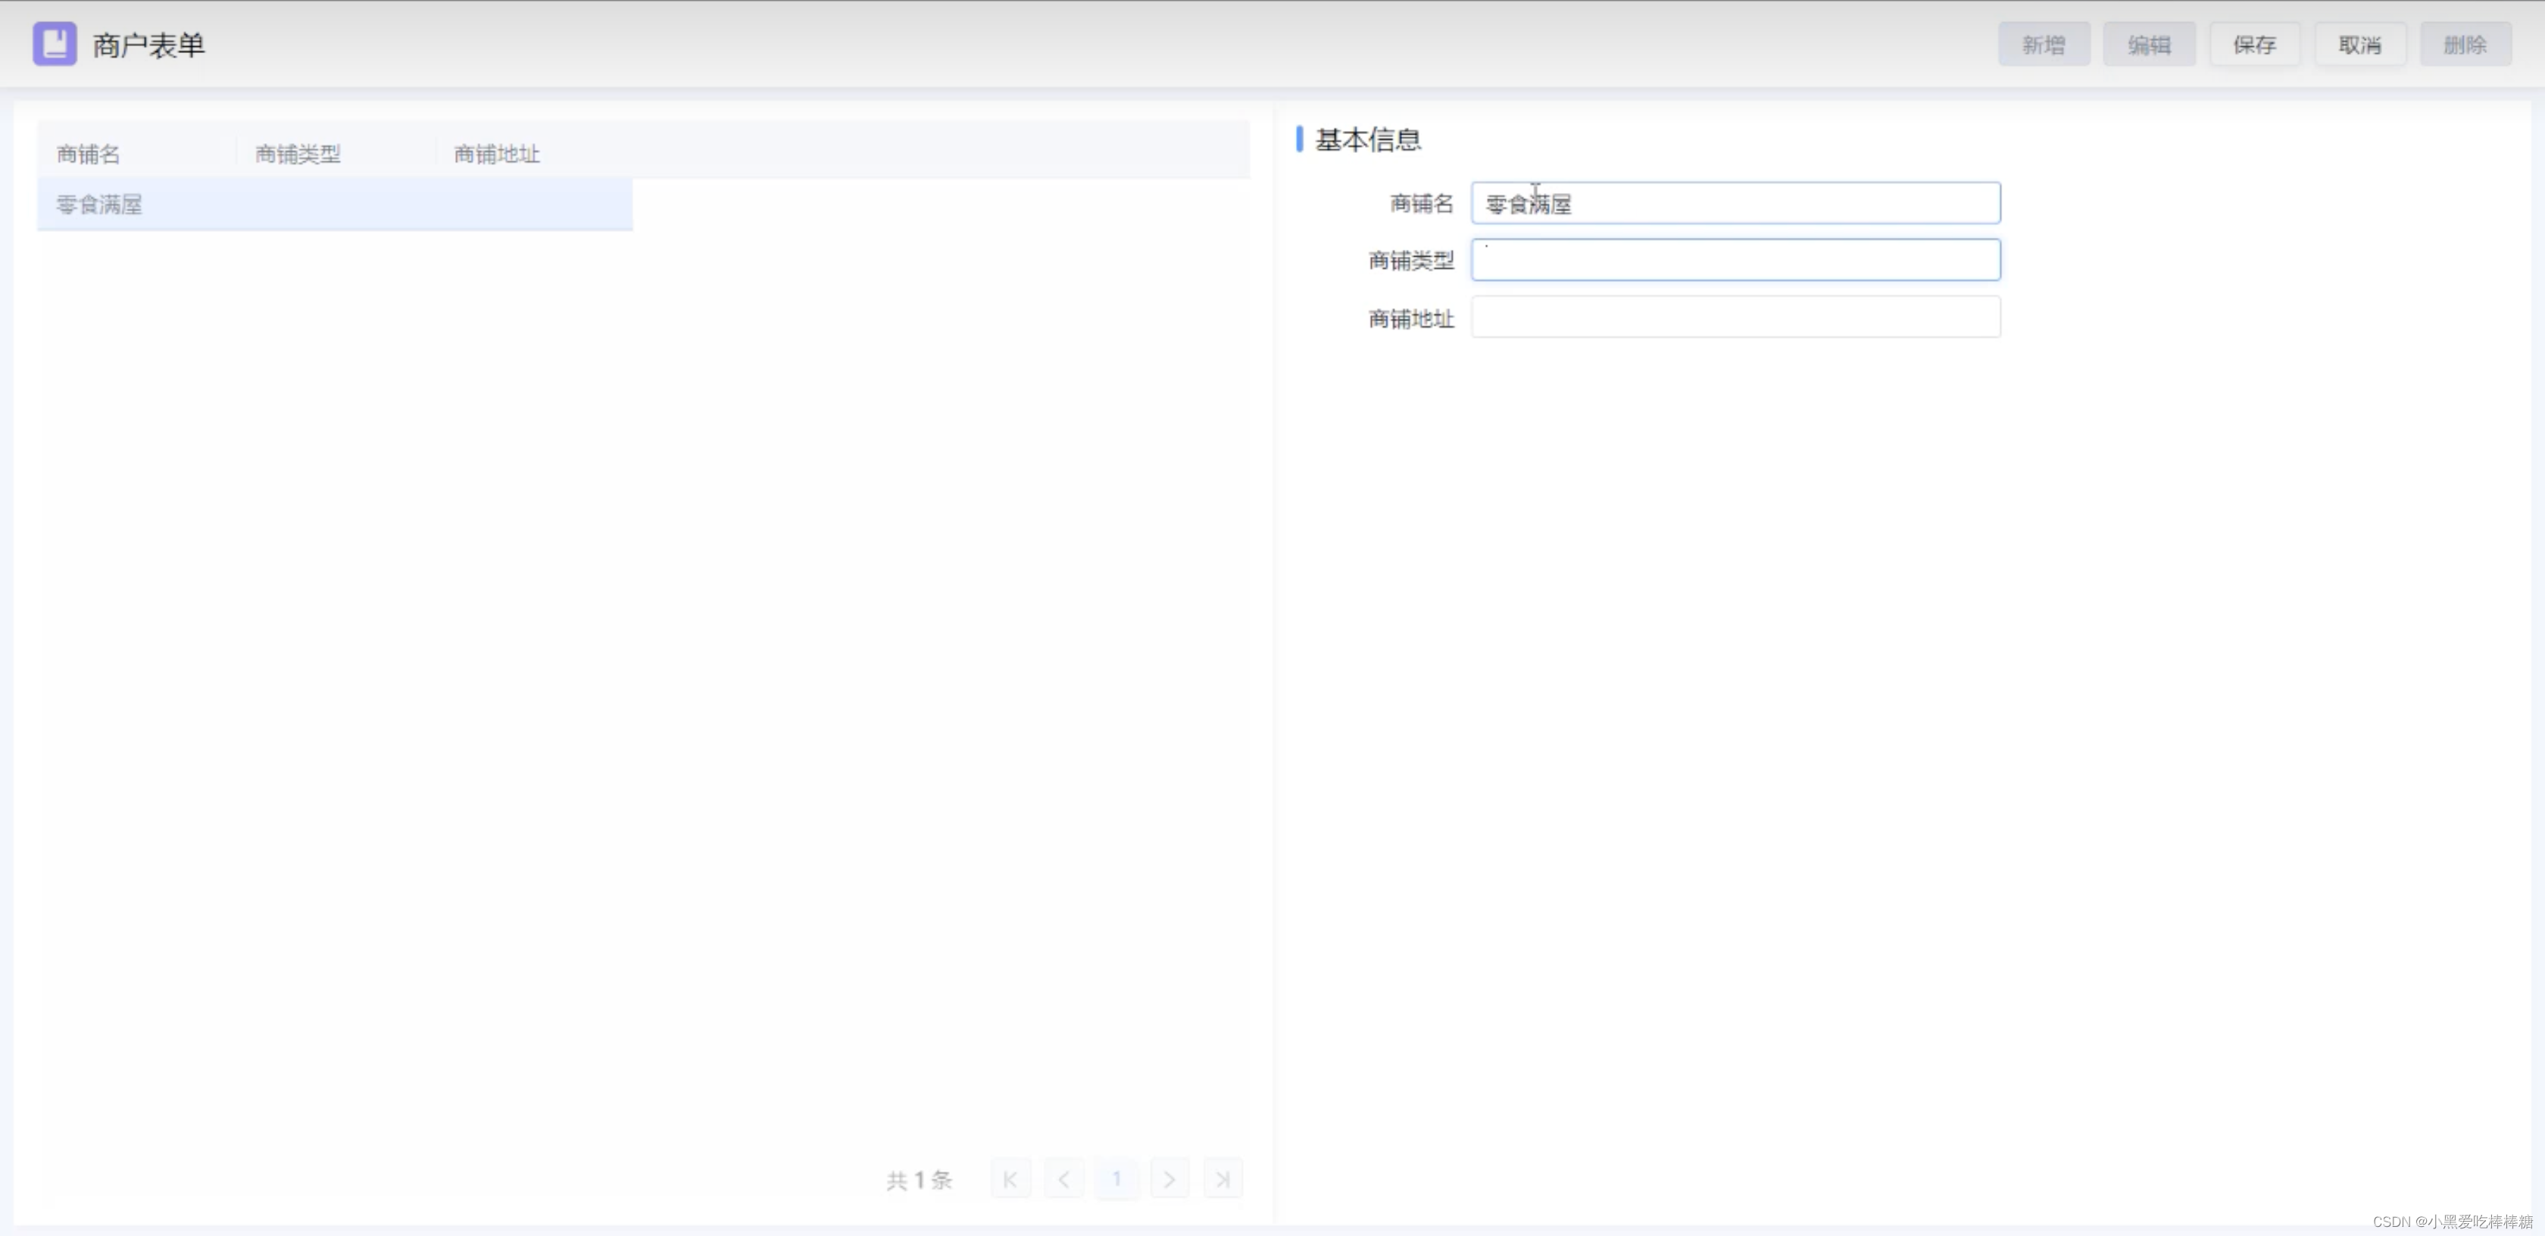Click the 商铺名 column header
The height and width of the screenshot is (1236, 2545).
[89, 154]
